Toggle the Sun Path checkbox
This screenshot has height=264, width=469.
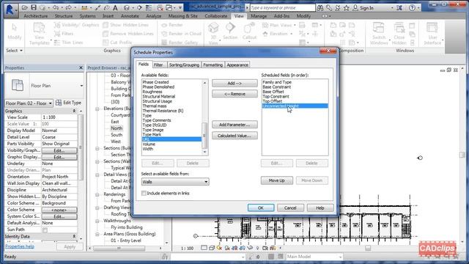pyautogui.click(x=45, y=230)
